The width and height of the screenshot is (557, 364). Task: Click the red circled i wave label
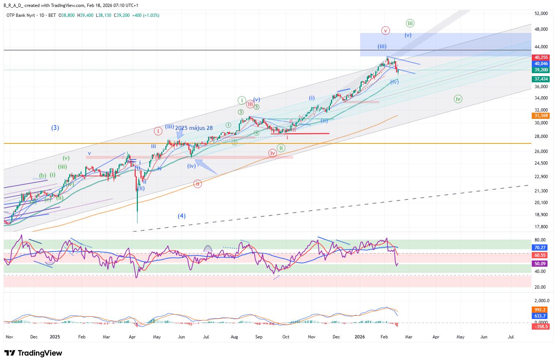point(158,131)
